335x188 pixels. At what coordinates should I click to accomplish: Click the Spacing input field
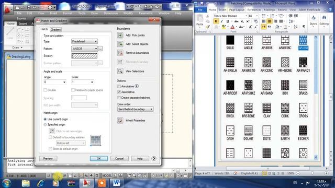pyautogui.click(x=79, y=98)
